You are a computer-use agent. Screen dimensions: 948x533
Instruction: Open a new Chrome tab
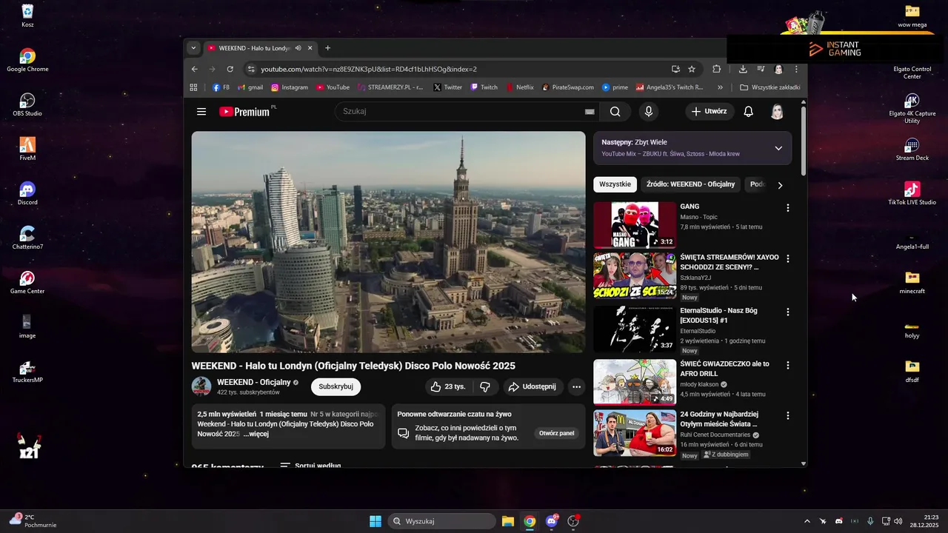point(327,48)
